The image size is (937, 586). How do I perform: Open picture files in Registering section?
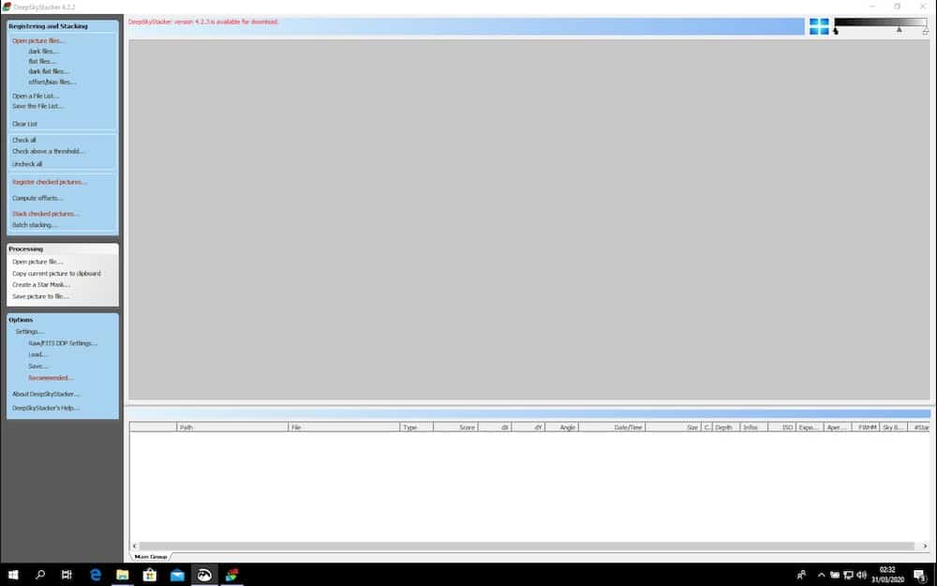click(38, 40)
